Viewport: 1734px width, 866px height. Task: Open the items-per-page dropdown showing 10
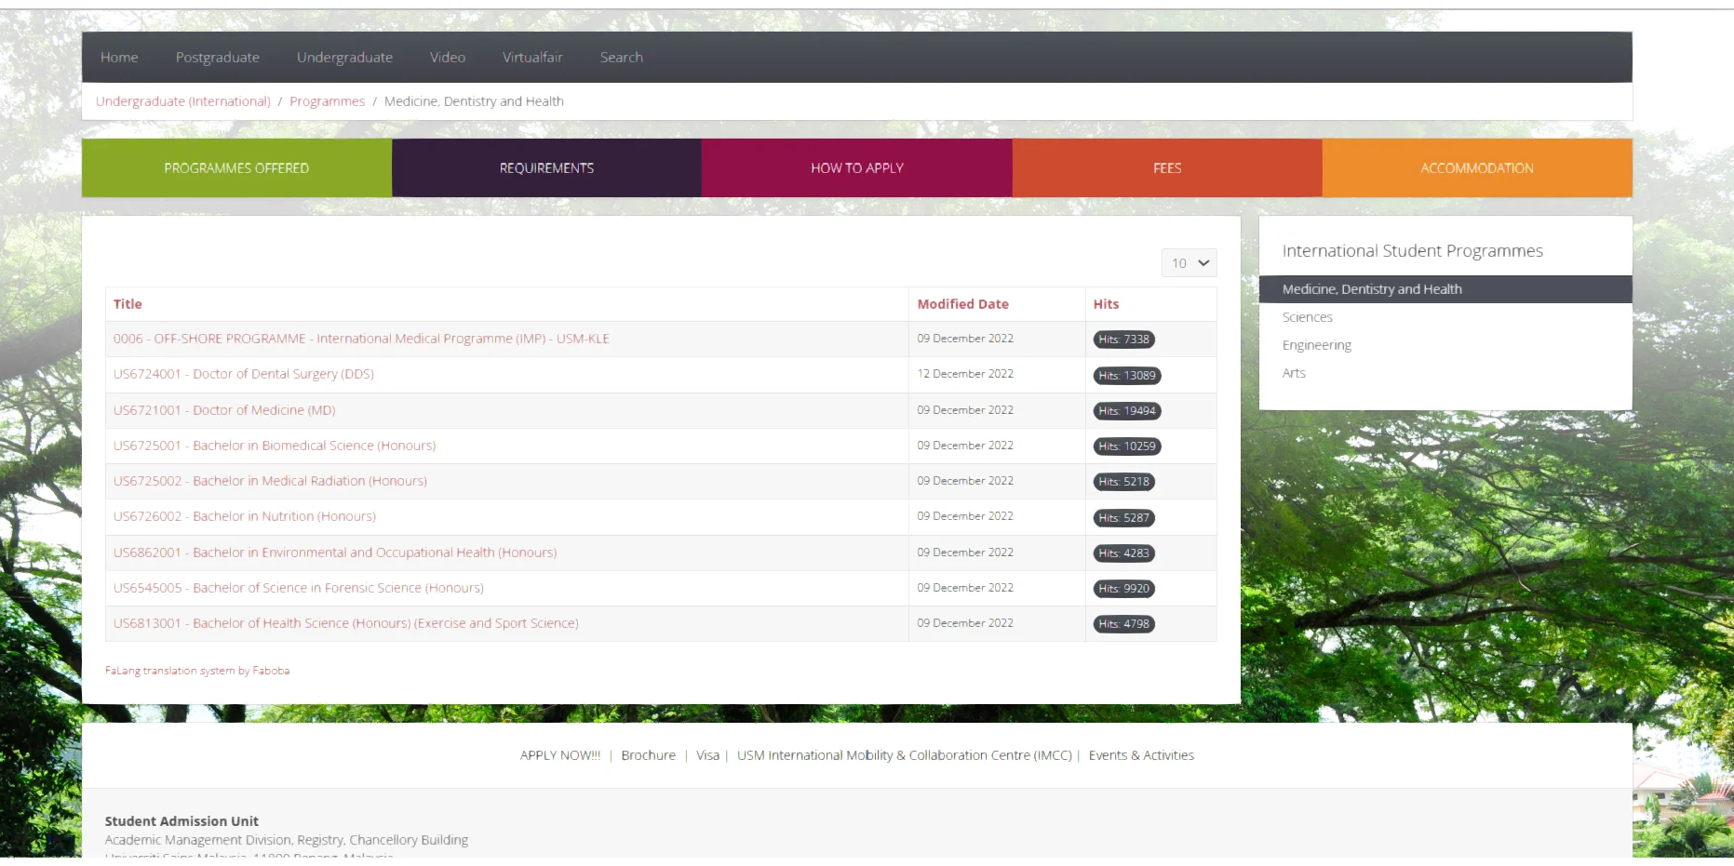click(1189, 263)
